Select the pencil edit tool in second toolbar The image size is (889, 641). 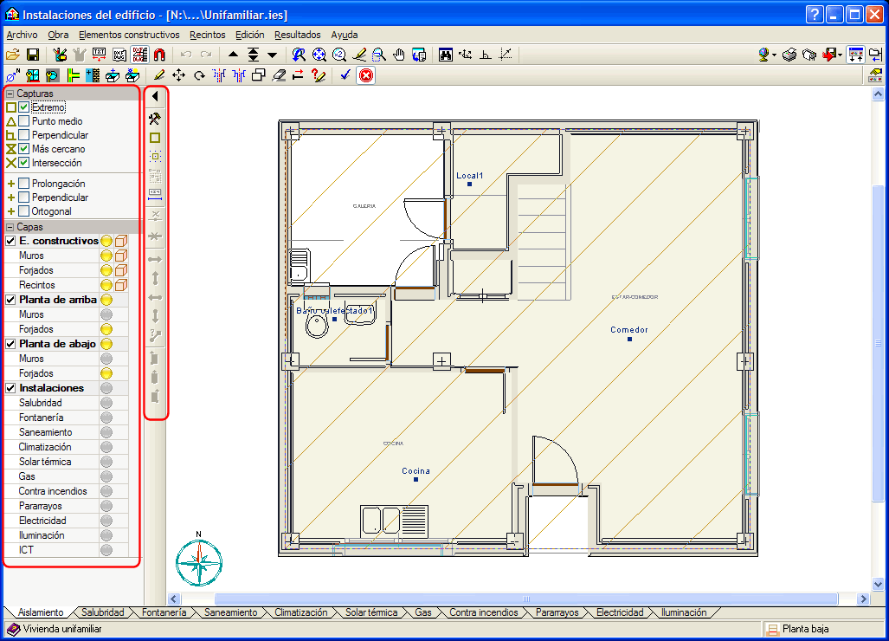coord(159,75)
